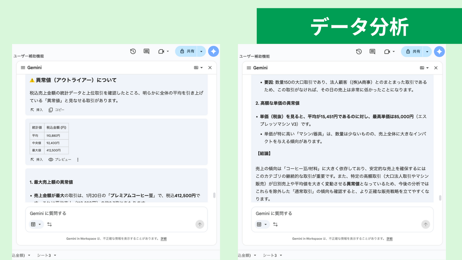
Task: Expand video call dropdown arrow in right window
Action: (x=394, y=52)
